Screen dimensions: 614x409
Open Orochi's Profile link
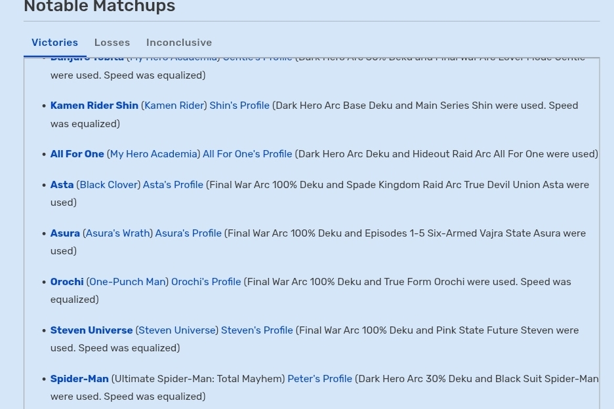pos(206,281)
